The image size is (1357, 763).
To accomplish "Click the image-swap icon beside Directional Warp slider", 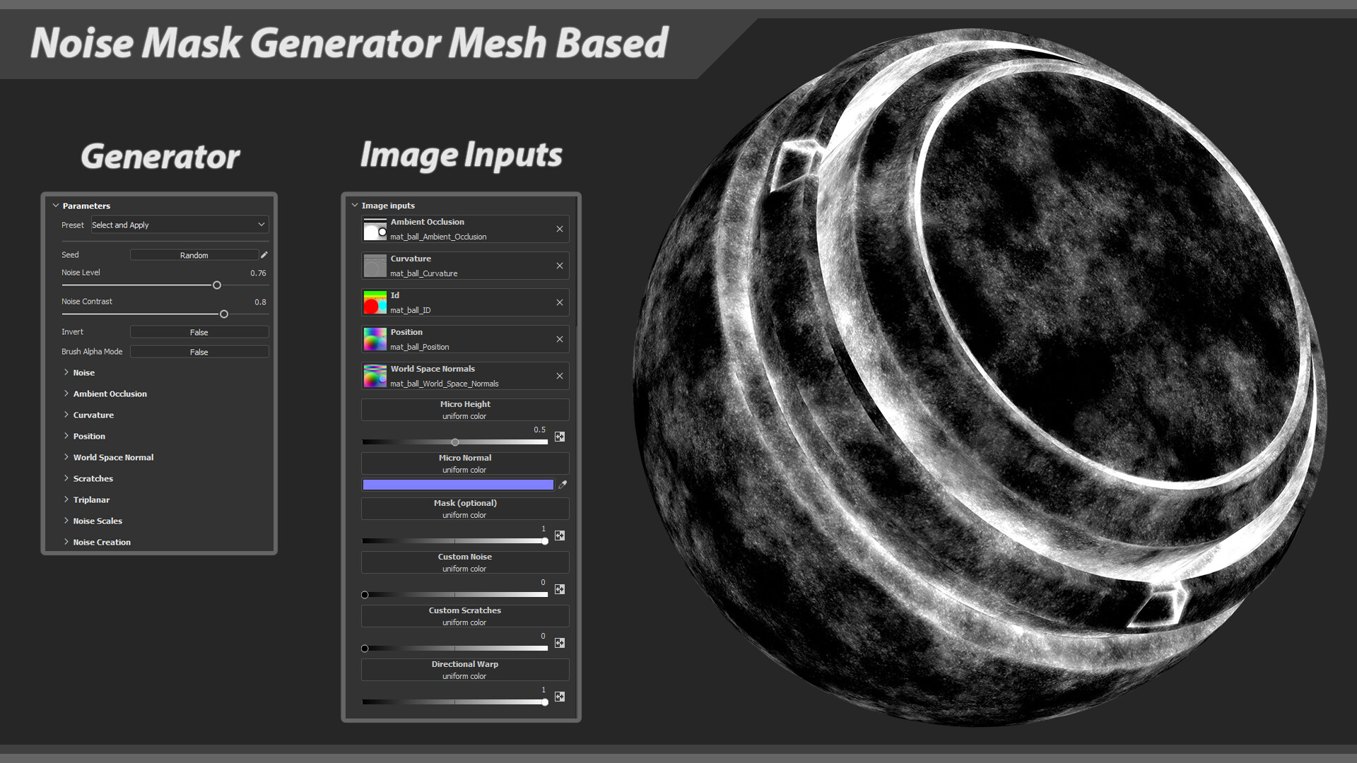I will pos(559,697).
